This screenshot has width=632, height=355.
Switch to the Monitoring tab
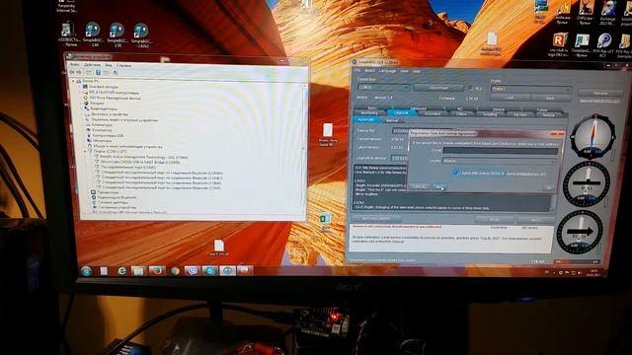[x=370, y=112]
